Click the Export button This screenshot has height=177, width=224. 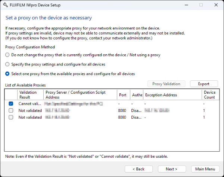pyautogui.click(x=204, y=84)
